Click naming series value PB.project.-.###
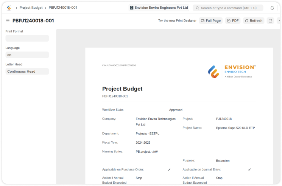This screenshot has height=186, width=282. tap(146, 152)
